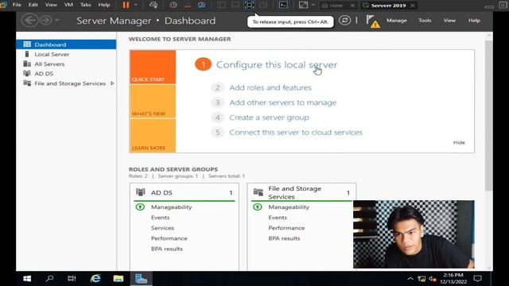Click the AD DS tile Manageability green icon
Viewport: 509px width, 286px height.
140,207
